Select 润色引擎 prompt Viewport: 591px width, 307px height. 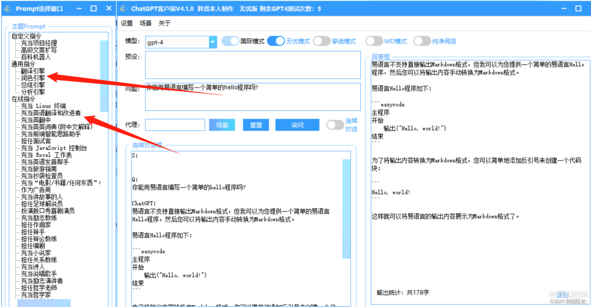[33, 78]
